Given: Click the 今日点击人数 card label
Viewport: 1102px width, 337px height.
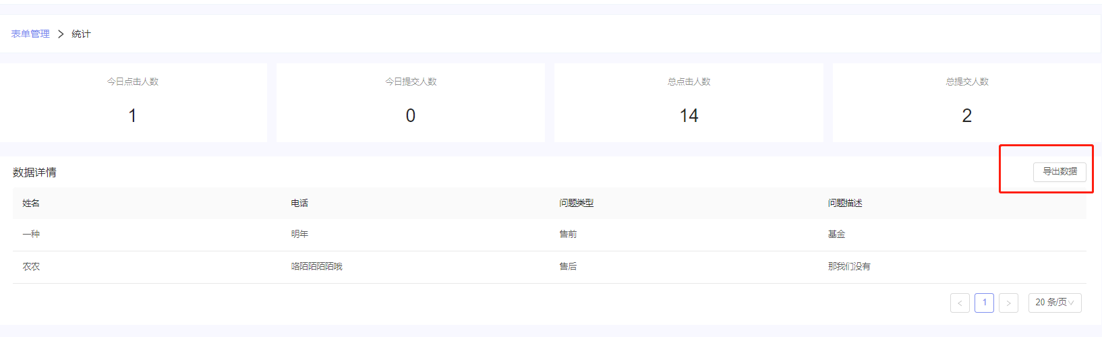Looking at the screenshot, I should coord(133,82).
